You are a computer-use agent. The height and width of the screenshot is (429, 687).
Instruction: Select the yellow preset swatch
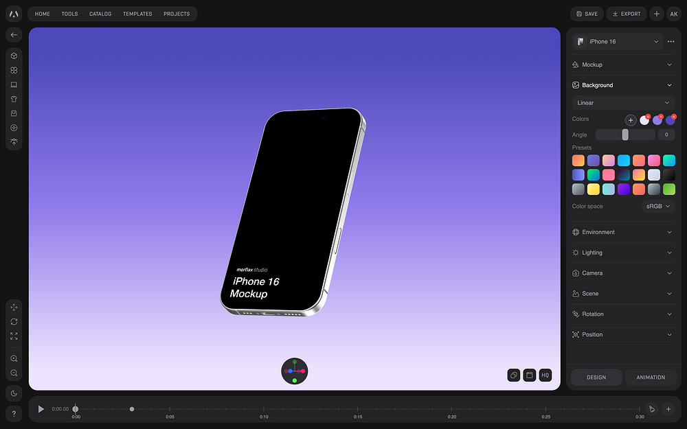(x=594, y=189)
